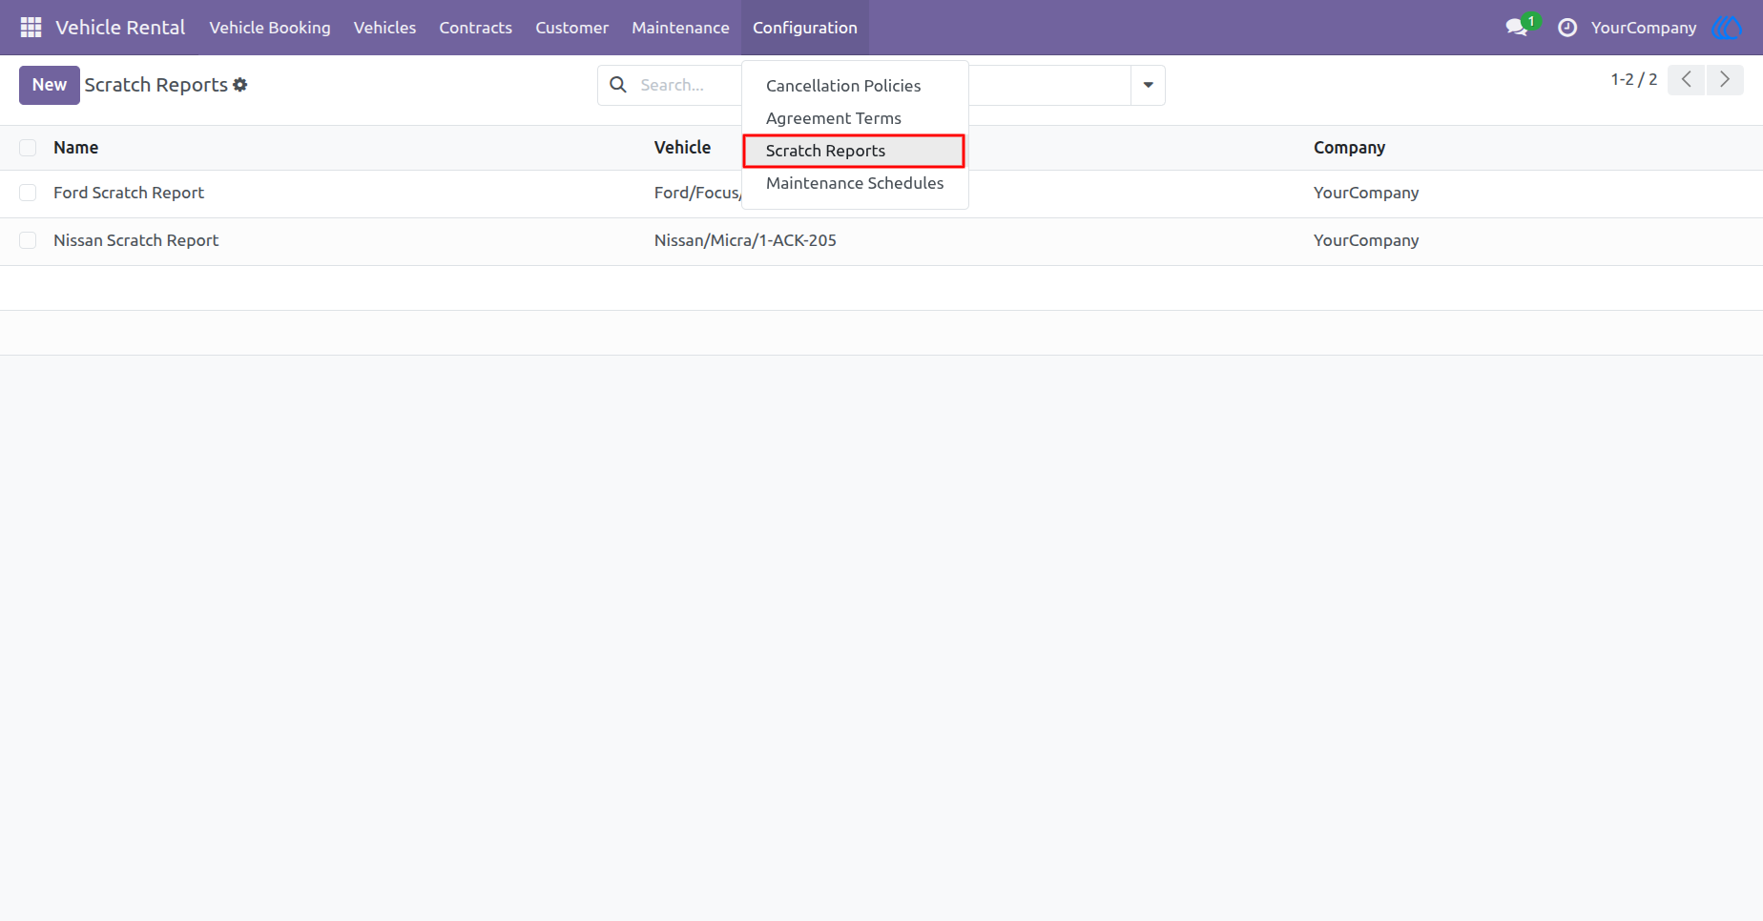
Task: Toggle the select-all checkbox in header
Action: point(28,148)
